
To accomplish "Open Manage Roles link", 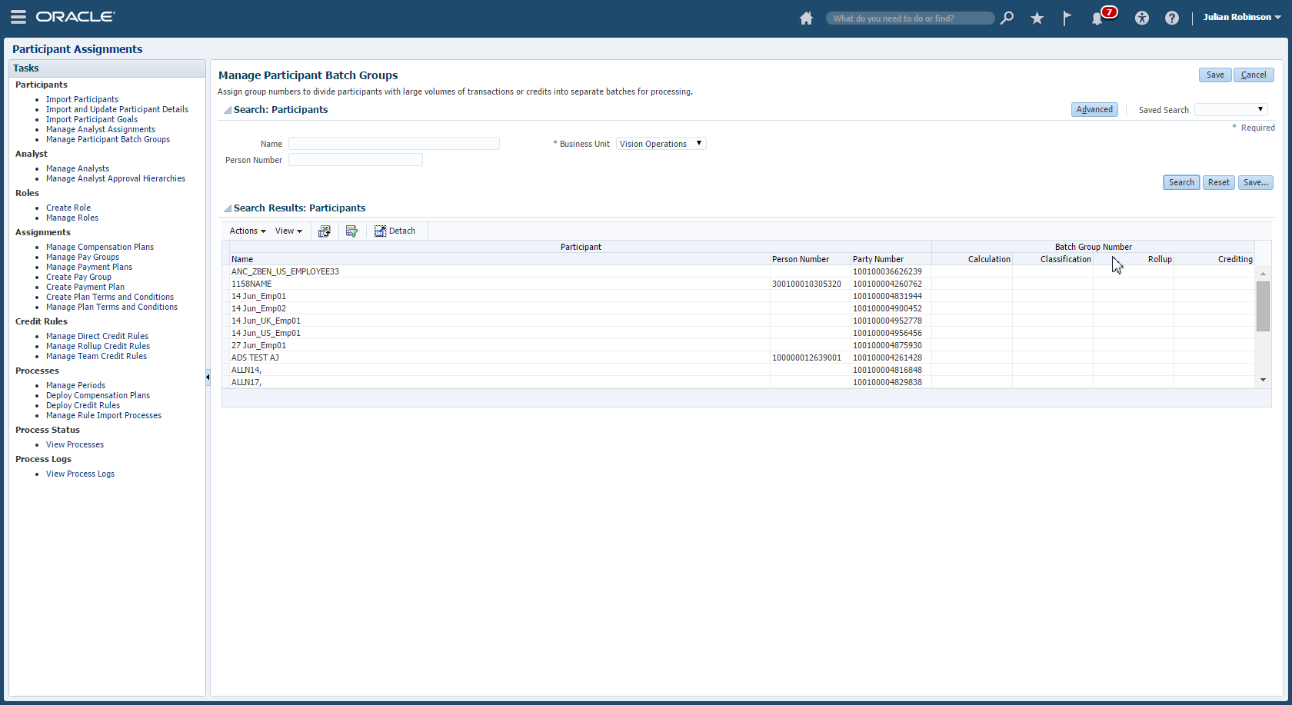I will pyautogui.click(x=72, y=218).
